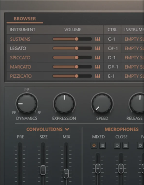The width and height of the screenshot is (144, 185).
Task: Adjust the SPICCATO volume slider
Action: [72, 58]
